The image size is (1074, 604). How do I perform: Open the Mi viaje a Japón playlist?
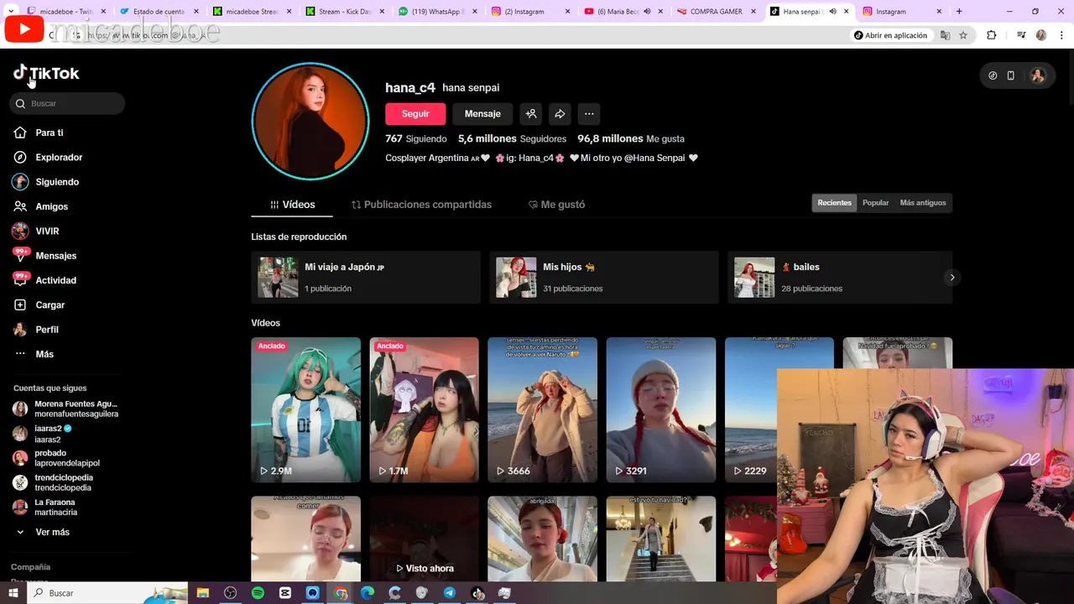pyautogui.click(x=366, y=278)
